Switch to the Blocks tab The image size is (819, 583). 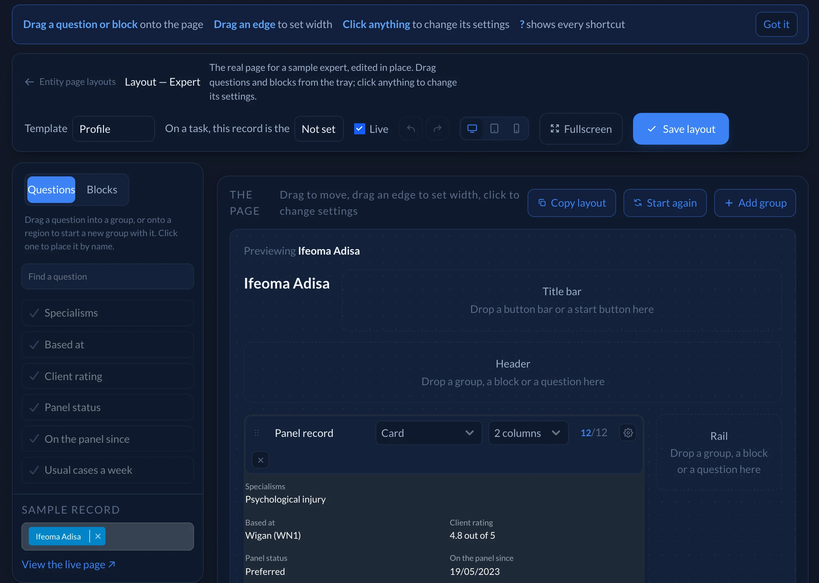102,190
